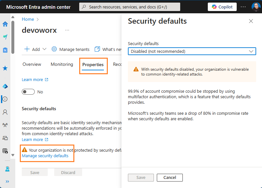Open Favorites star in the sidebar
Image resolution: width=262 pixels, height=188 pixels.
click(5, 68)
